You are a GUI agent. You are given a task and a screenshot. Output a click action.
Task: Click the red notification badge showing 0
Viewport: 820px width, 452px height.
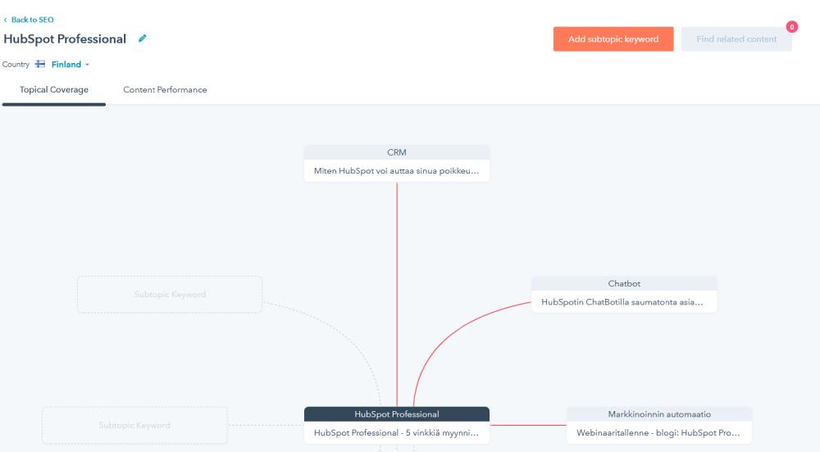point(792,27)
